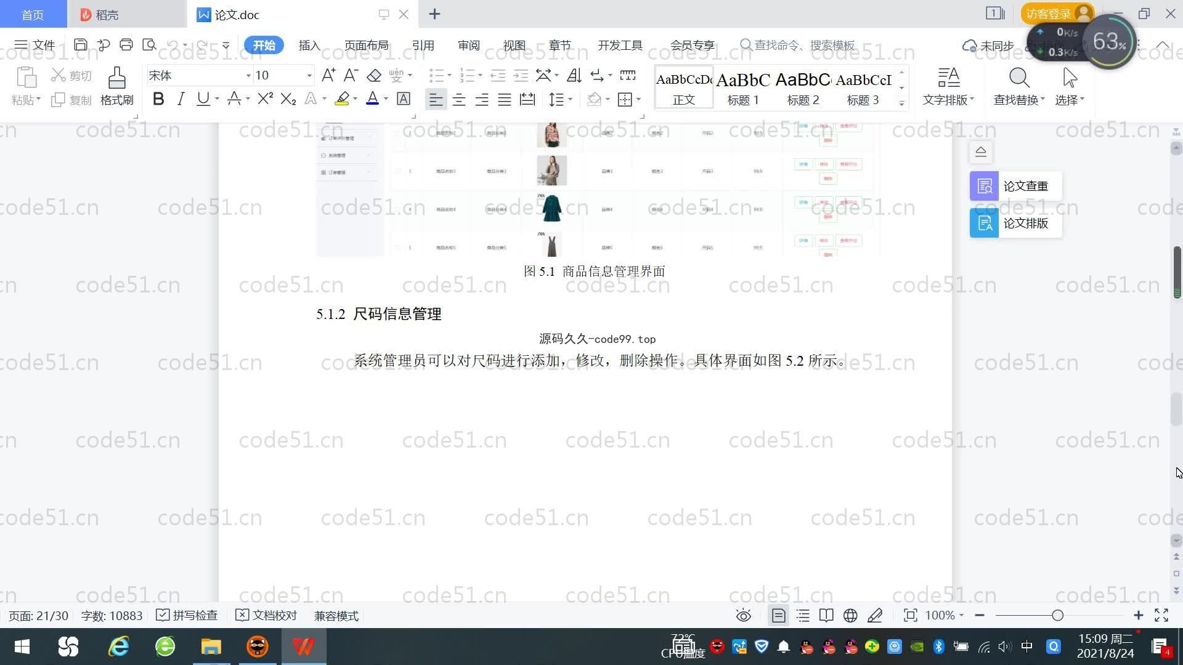Center align the paragraph
Screen dimensions: 1183x665
[x=458, y=100]
